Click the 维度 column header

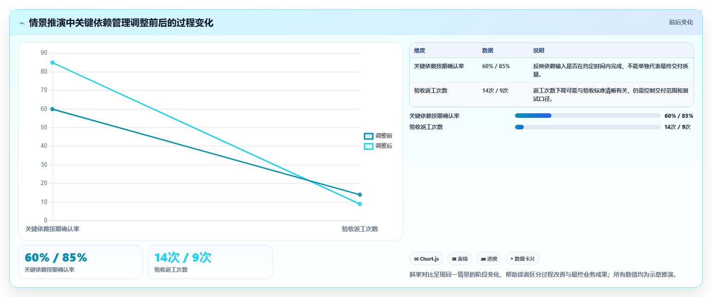[419, 51]
